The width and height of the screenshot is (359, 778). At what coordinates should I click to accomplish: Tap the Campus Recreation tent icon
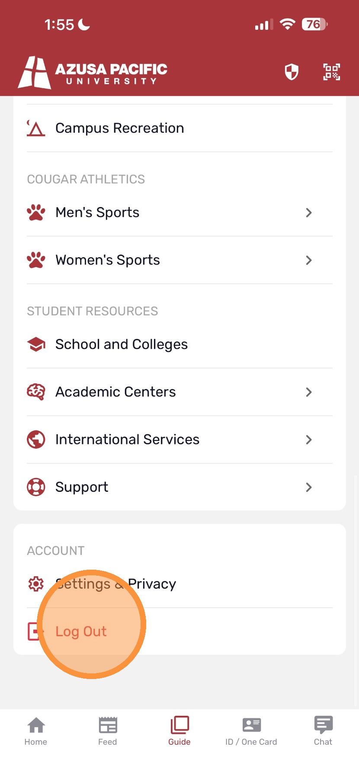[x=36, y=128]
